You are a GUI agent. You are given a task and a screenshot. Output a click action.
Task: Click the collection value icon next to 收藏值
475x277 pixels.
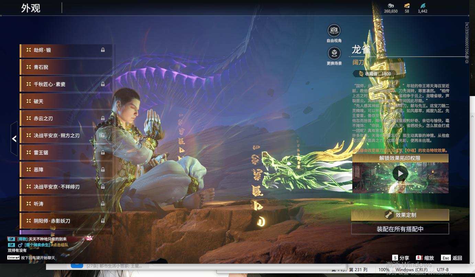click(361, 73)
